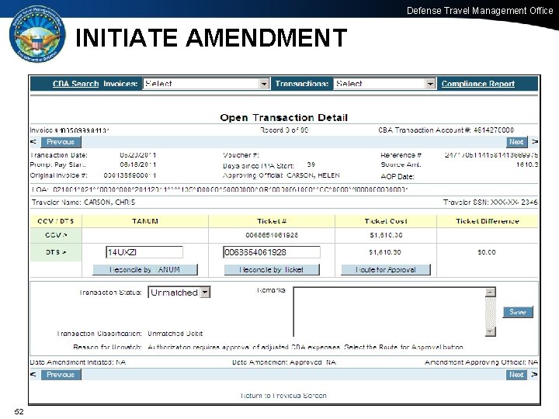Click the Unmatched Debit classification text
Screen dimensions: 559x419
tap(175, 334)
